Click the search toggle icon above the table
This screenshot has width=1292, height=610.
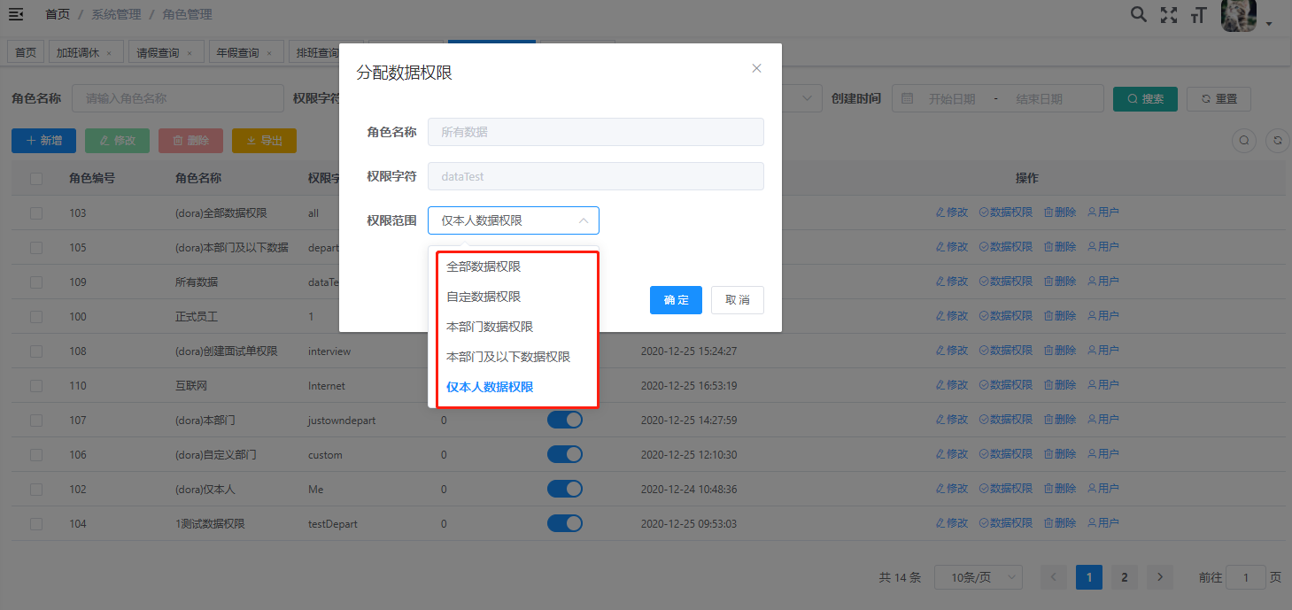pos(1243,140)
